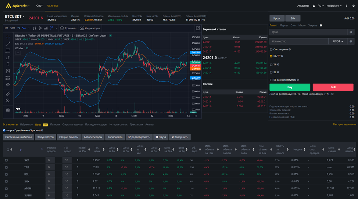
Task: Check the SL за экстремумом option
Action: (271, 80)
